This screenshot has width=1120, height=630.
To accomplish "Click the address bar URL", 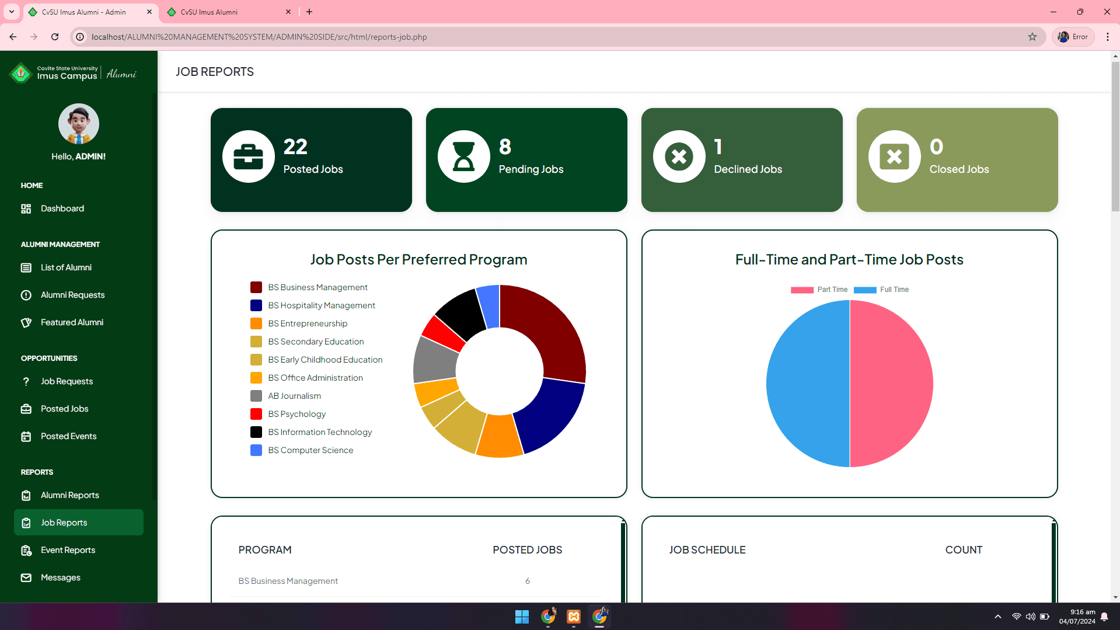I will coord(259,37).
